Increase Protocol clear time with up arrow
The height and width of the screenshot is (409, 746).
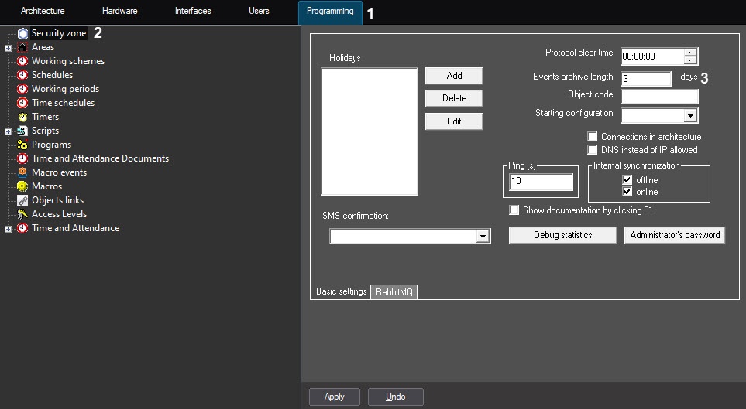coord(690,53)
